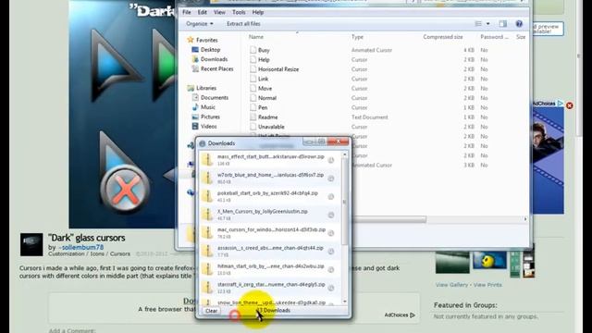Image resolution: width=592 pixels, height=333 pixels.
Task: Clear the Downloads list
Action: pyautogui.click(x=211, y=311)
